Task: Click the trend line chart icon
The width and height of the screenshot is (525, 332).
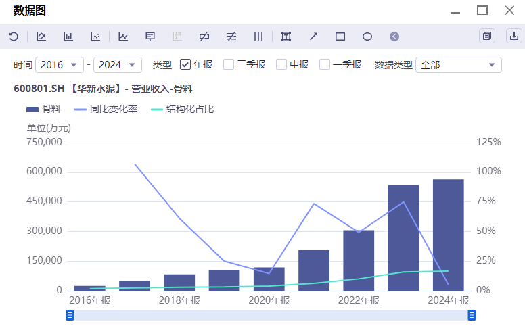Action: coord(123,37)
